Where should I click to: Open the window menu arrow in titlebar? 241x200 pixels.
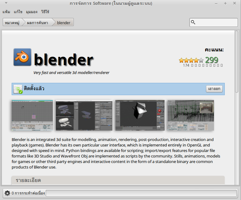[6, 3]
